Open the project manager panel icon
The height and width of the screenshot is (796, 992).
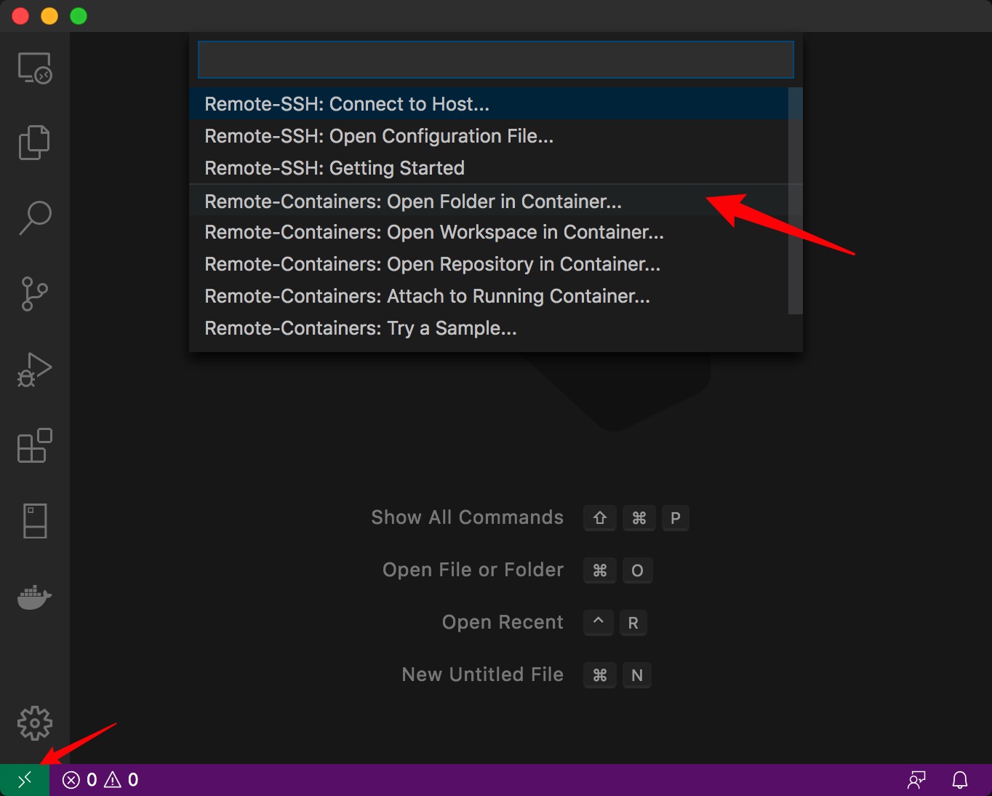[x=35, y=521]
